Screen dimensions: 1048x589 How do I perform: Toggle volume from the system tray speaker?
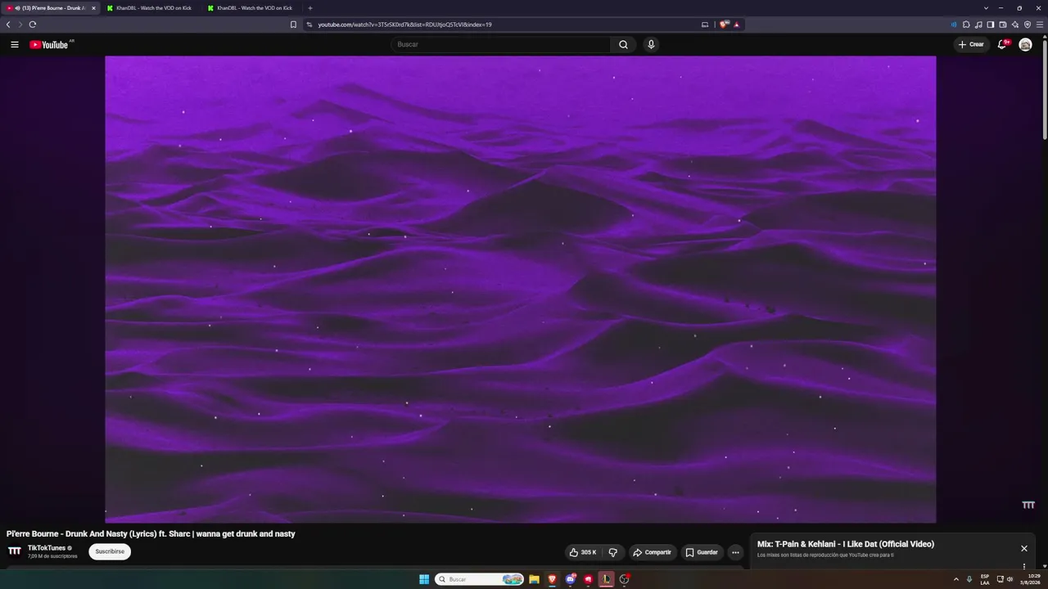click(x=1010, y=579)
